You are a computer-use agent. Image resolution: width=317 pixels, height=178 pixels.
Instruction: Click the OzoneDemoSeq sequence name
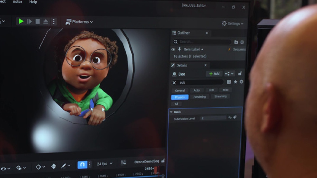[x=147, y=161]
